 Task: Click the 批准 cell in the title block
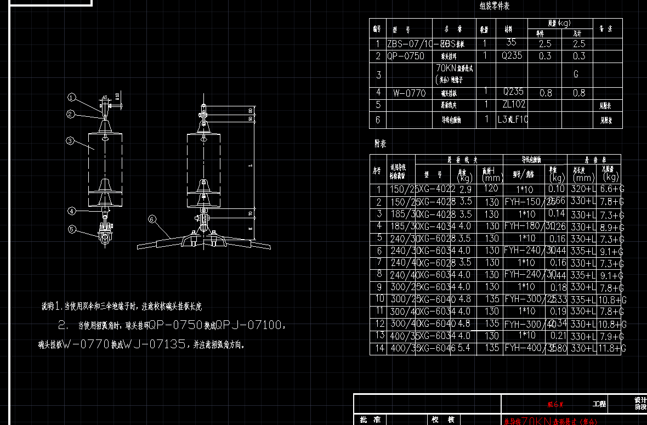(370, 420)
